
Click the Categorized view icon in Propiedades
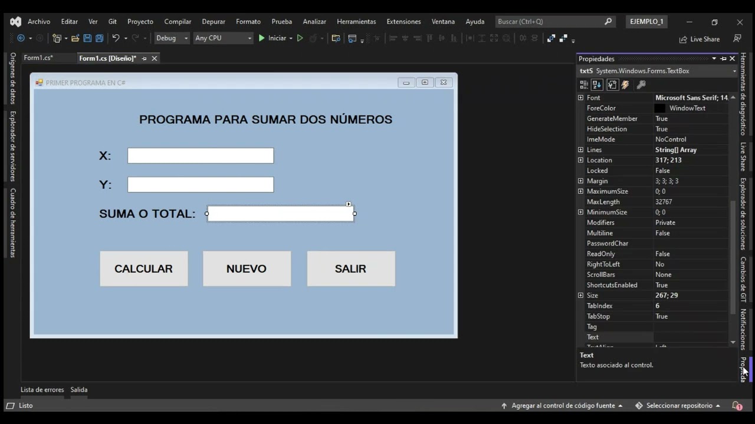(x=584, y=85)
